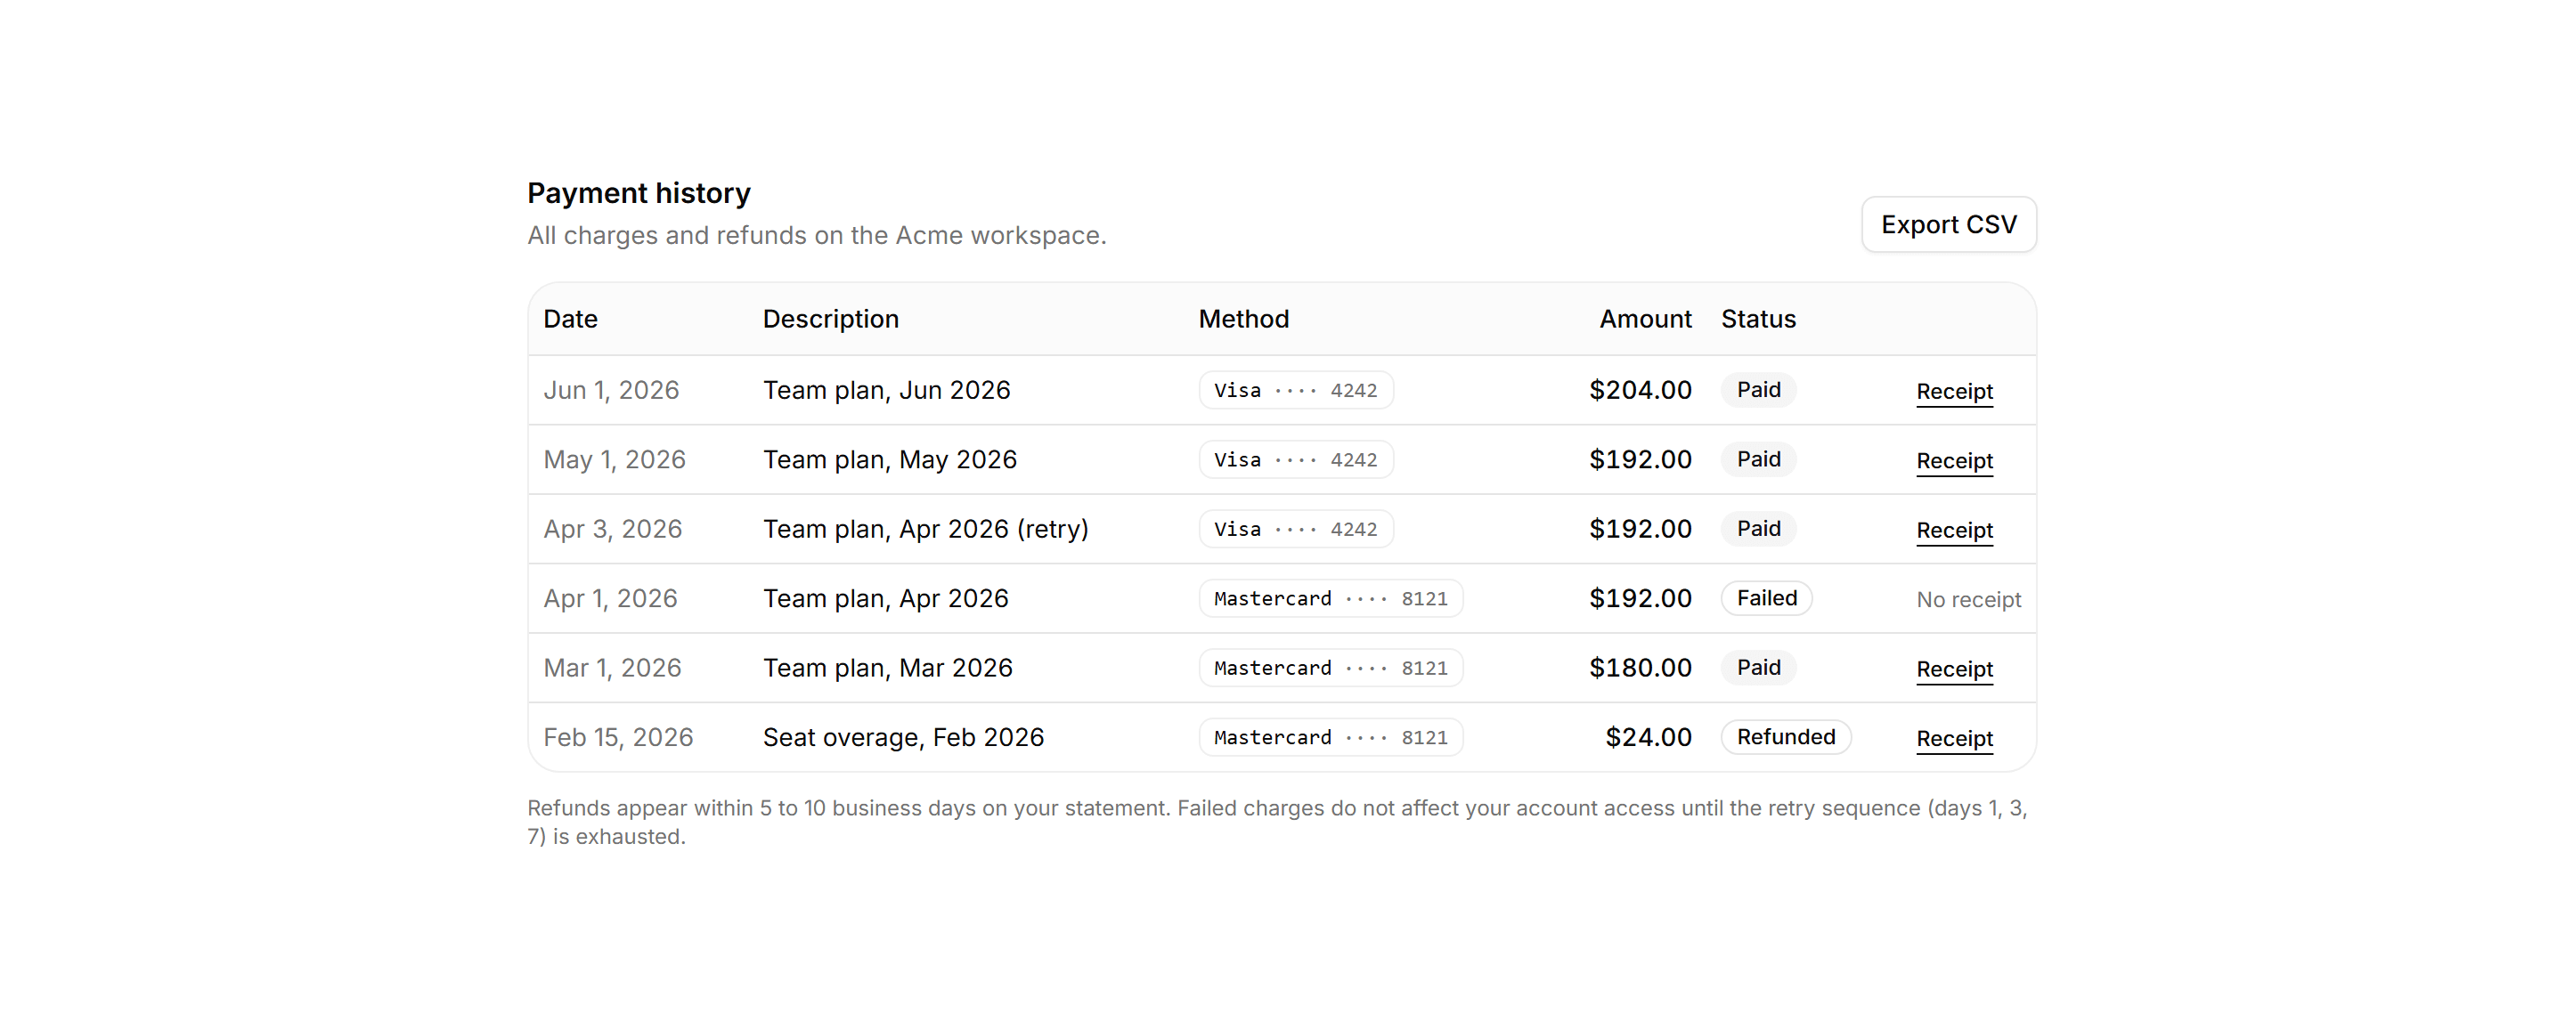The width and height of the screenshot is (2565, 1022).
Task: Click the $24.00 amount
Action: (x=1648, y=737)
